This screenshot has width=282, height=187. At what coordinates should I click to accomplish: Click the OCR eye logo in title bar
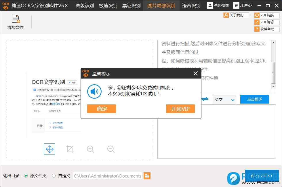[6, 6]
